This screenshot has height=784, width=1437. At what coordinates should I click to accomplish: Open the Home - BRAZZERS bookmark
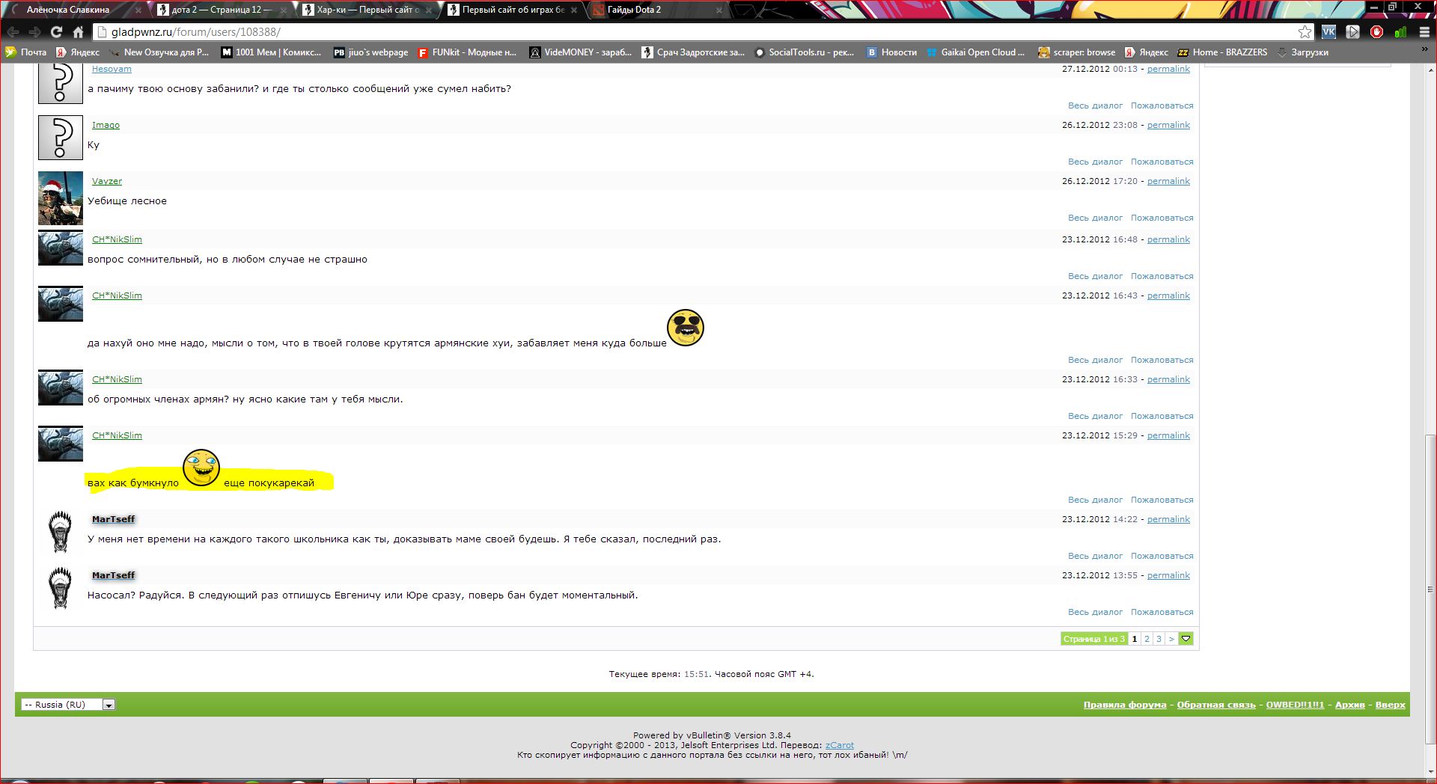[1222, 52]
